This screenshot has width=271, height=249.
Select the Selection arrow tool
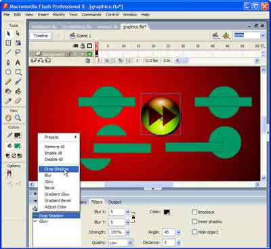point(8,34)
